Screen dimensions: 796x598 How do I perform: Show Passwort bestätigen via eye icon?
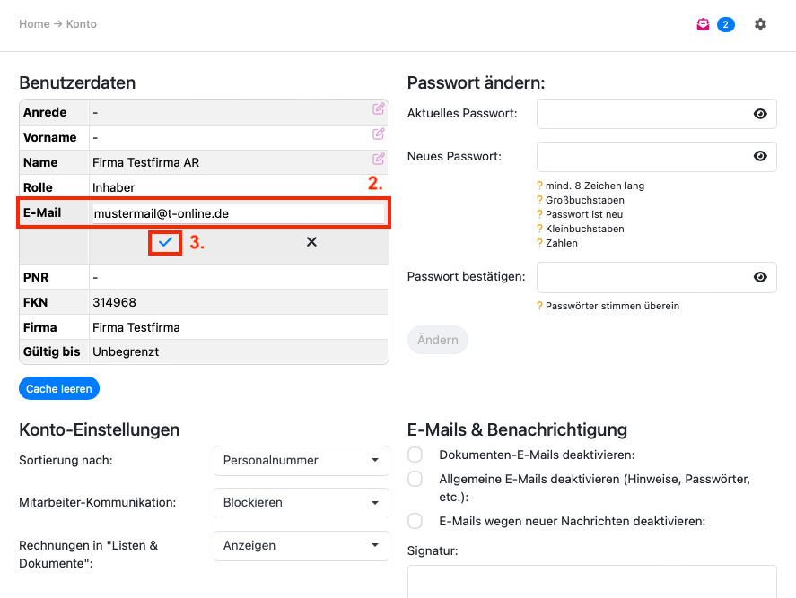[x=760, y=277]
